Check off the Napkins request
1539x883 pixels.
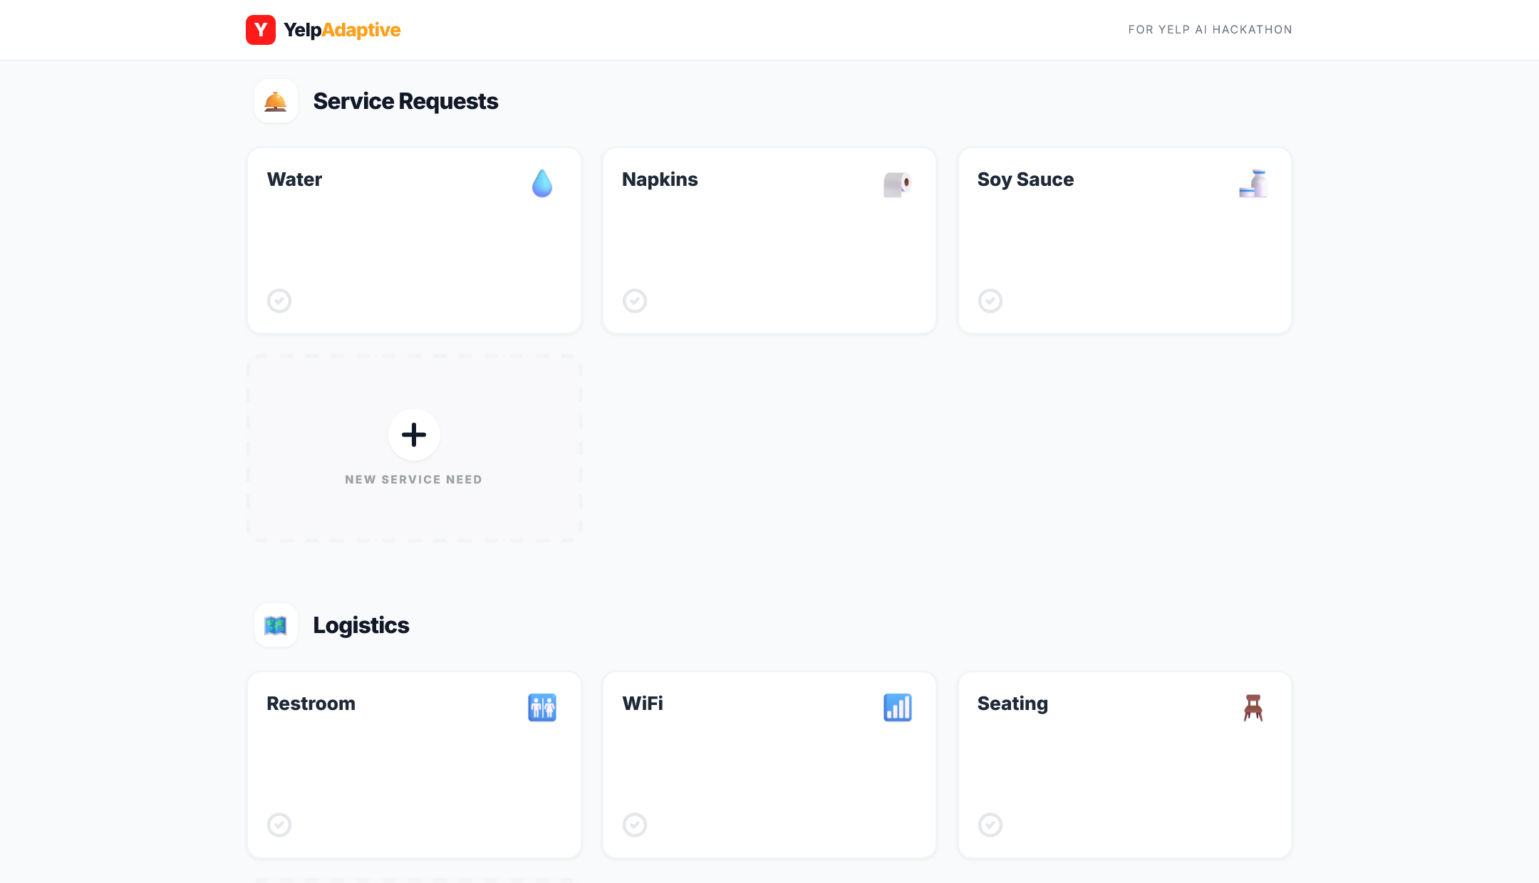click(x=635, y=301)
